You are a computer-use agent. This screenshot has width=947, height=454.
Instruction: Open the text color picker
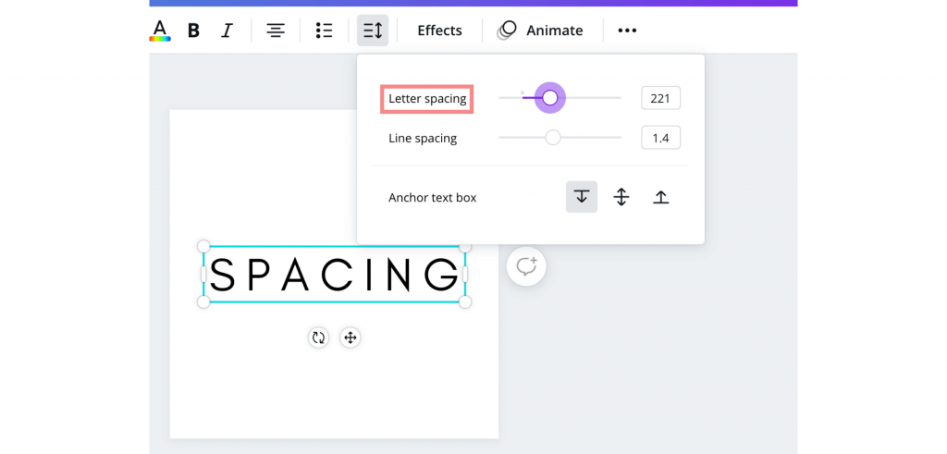160,31
